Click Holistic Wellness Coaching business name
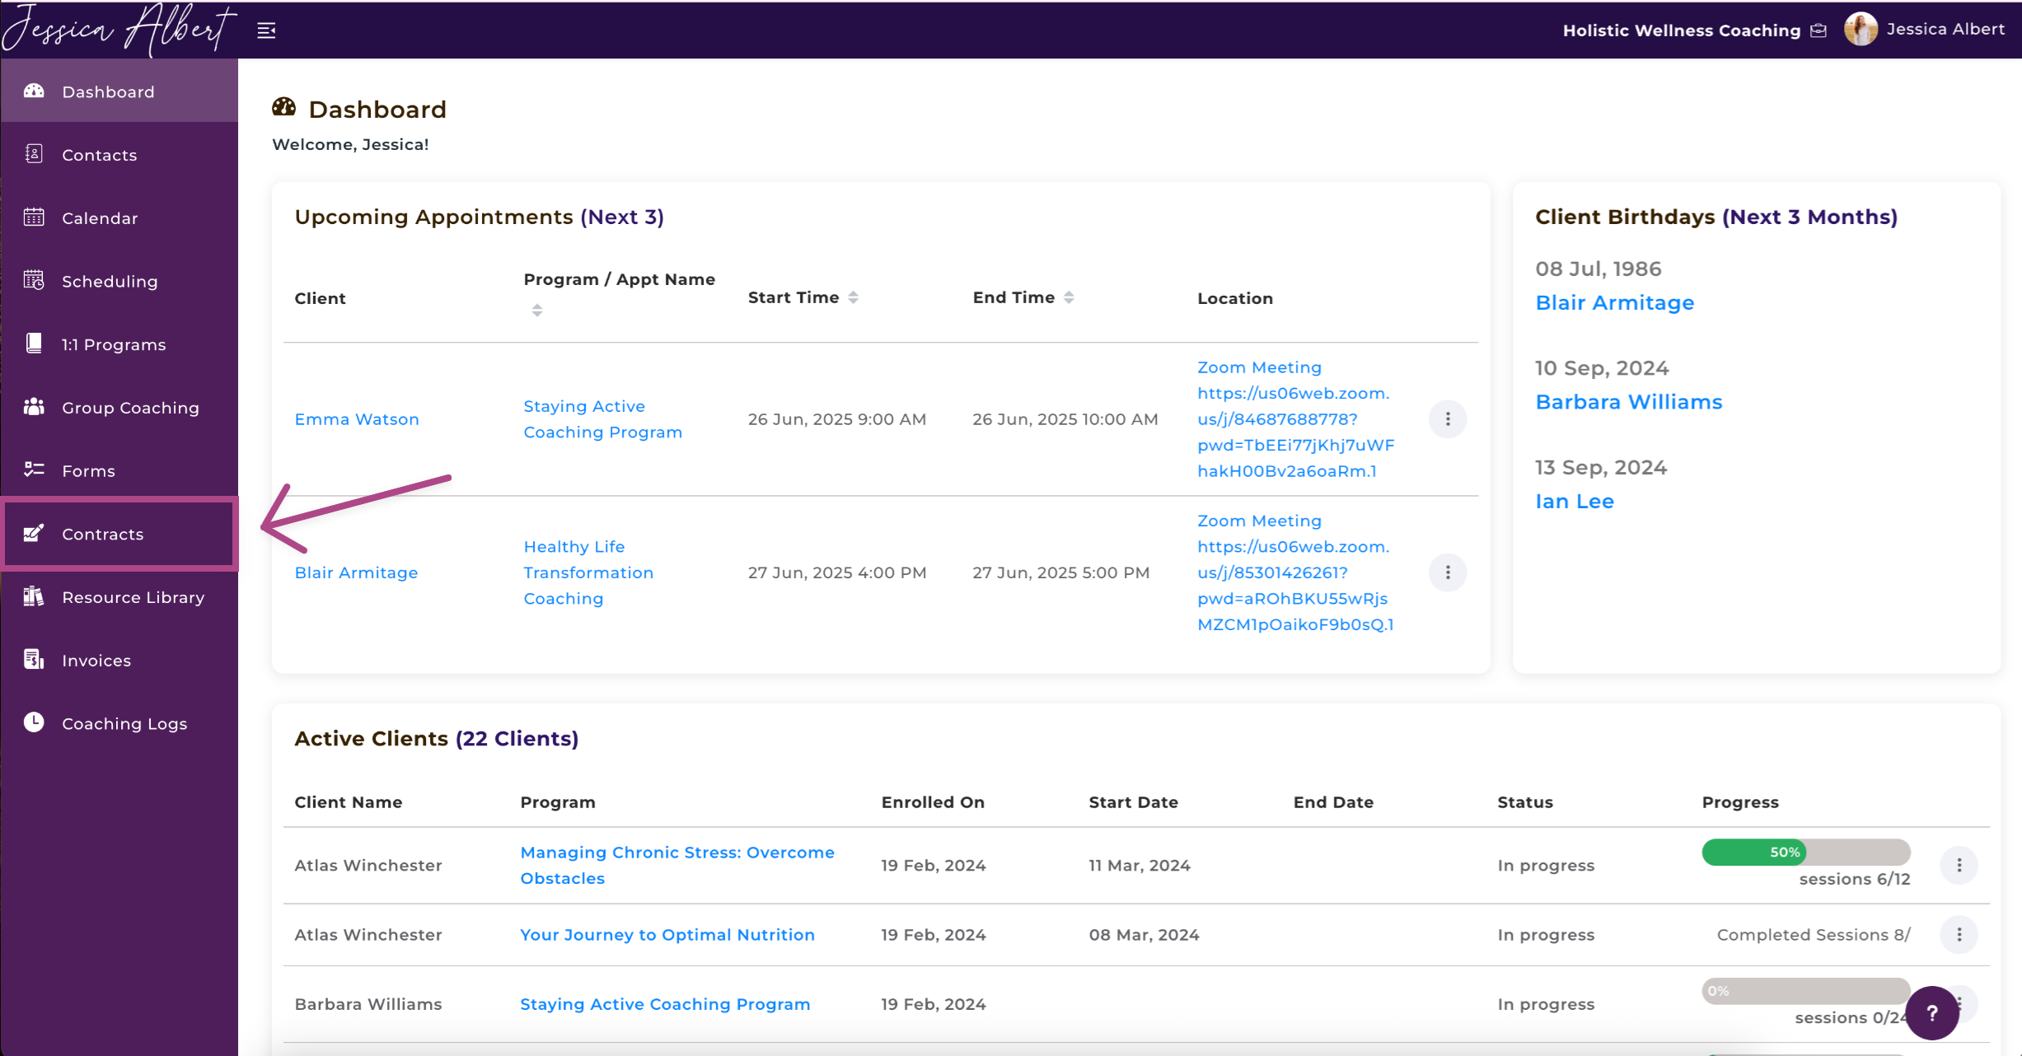Screen dimensions: 2022x1056 click(x=1681, y=30)
